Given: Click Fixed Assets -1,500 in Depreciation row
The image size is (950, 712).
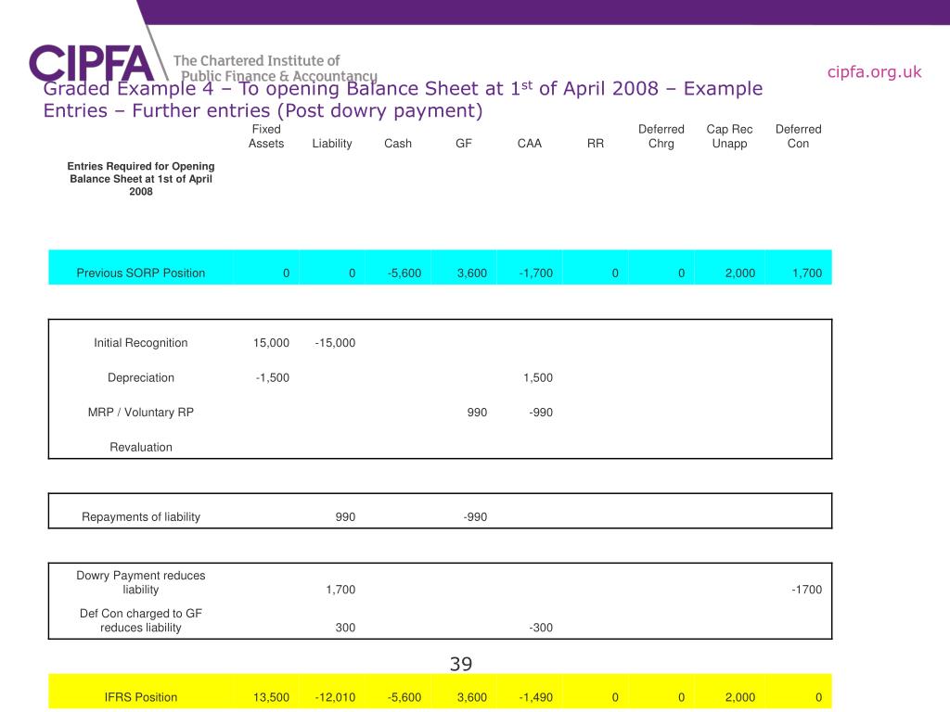Looking at the screenshot, I should [x=273, y=378].
